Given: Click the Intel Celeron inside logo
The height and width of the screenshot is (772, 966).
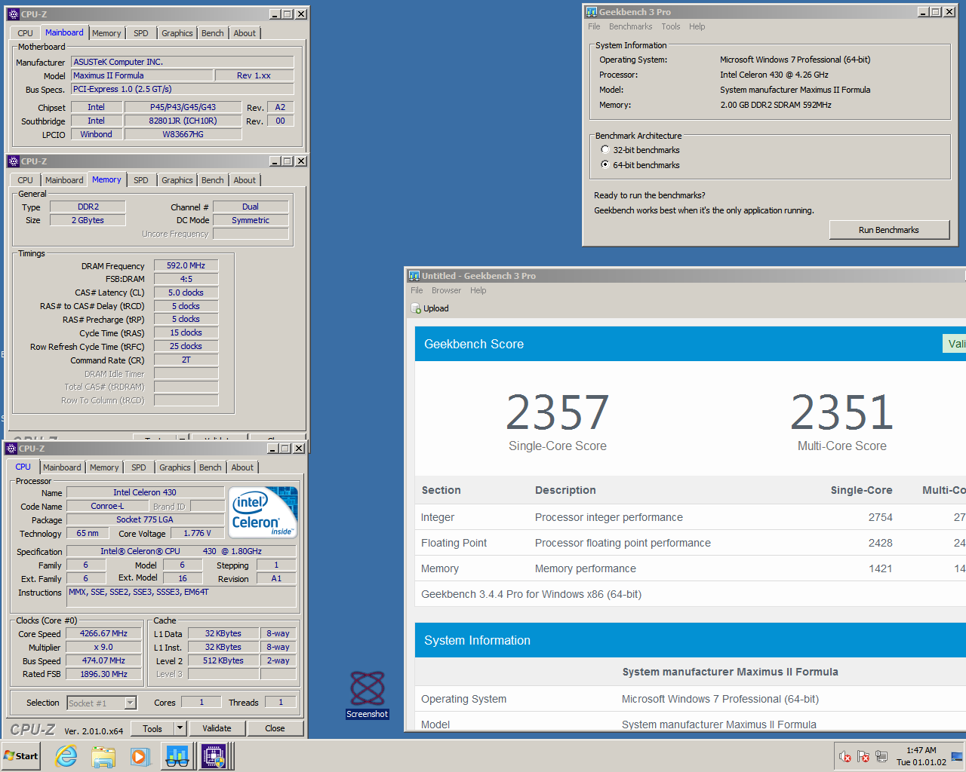Looking at the screenshot, I should pyautogui.click(x=263, y=513).
